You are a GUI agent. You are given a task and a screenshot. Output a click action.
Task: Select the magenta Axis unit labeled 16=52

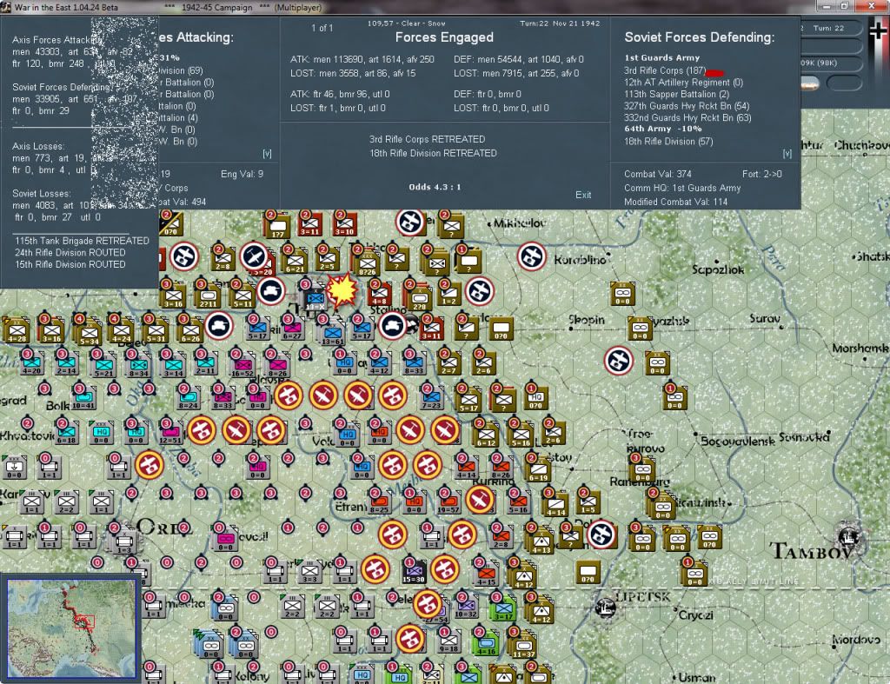tap(242, 366)
